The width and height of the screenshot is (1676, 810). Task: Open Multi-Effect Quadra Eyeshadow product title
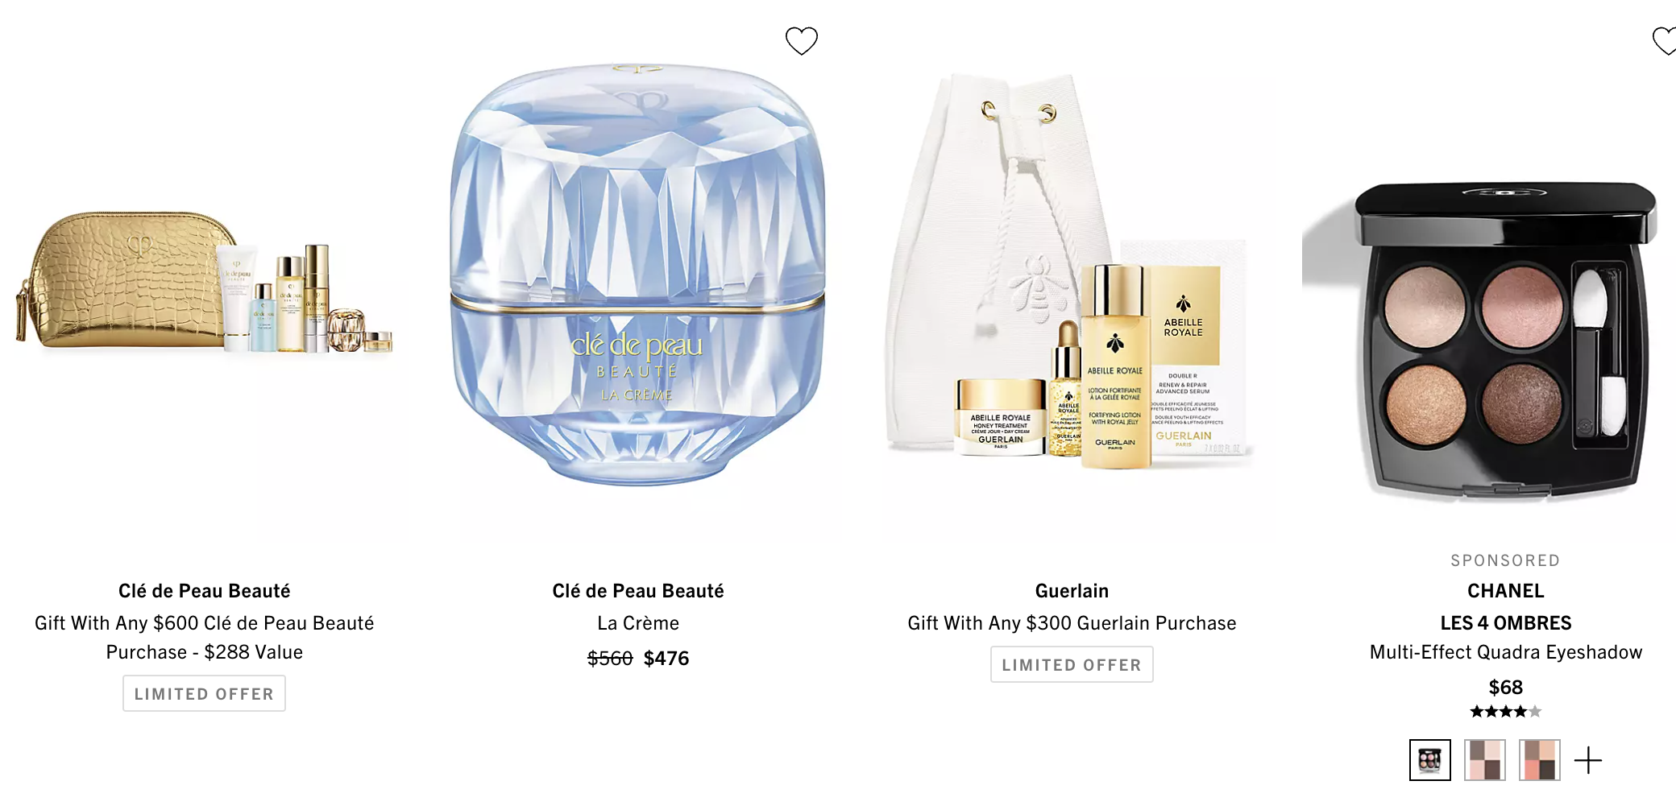(1505, 652)
